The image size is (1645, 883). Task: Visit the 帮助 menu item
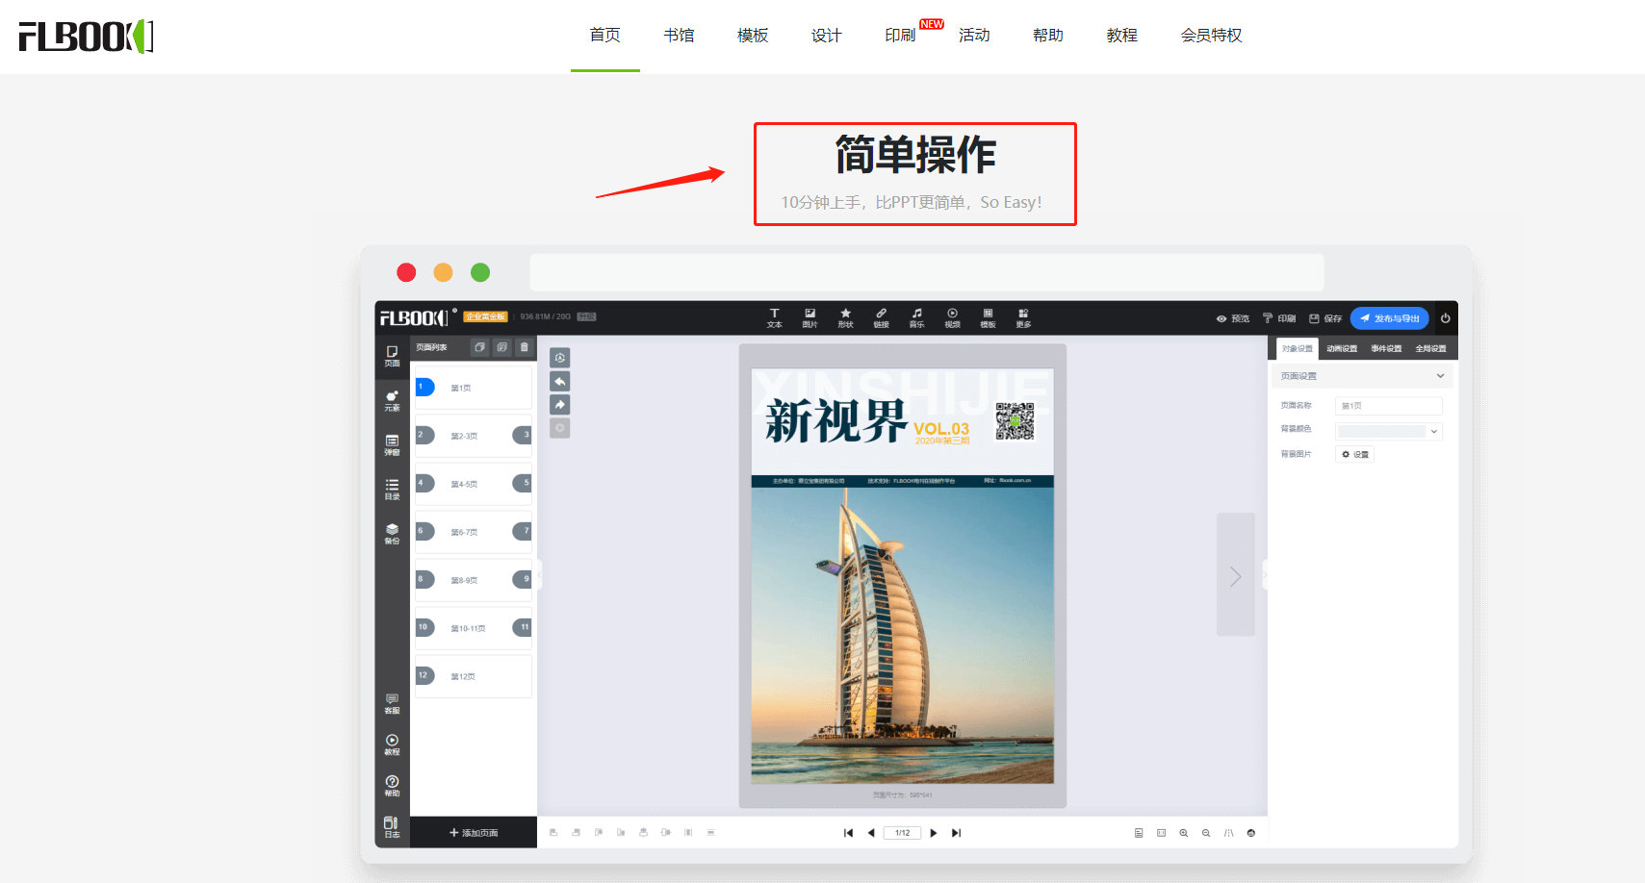coord(1048,36)
